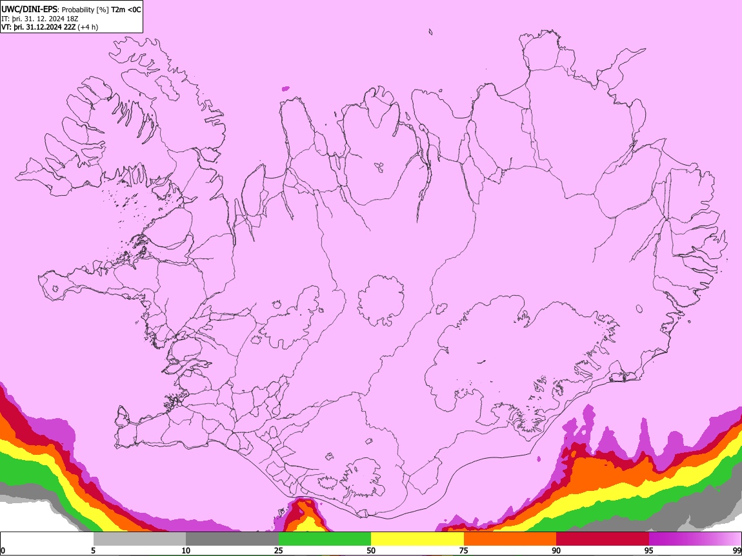Click the orange 75-90 legend swatch
Image resolution: width=742 pixels, height=556 pixels.
[x=510, y=539]
